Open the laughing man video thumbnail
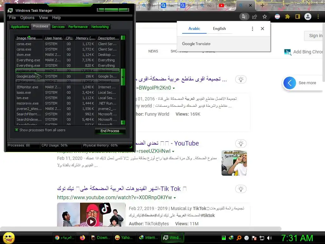Screen dimensions: 325x244 (234, 163)
